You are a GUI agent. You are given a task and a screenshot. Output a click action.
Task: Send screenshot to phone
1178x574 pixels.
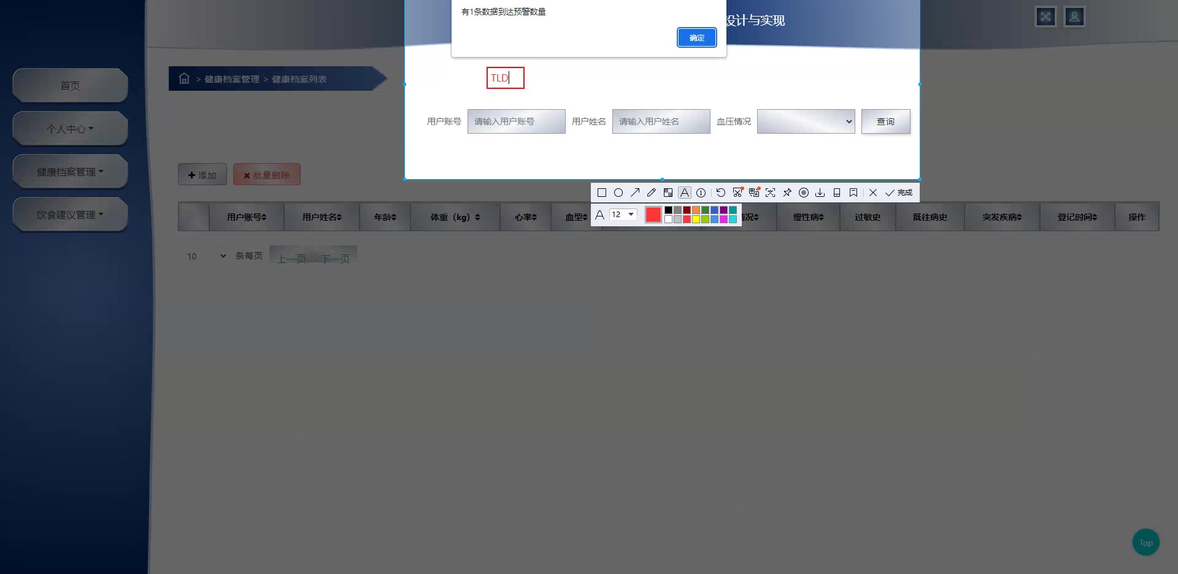[837, 193]
